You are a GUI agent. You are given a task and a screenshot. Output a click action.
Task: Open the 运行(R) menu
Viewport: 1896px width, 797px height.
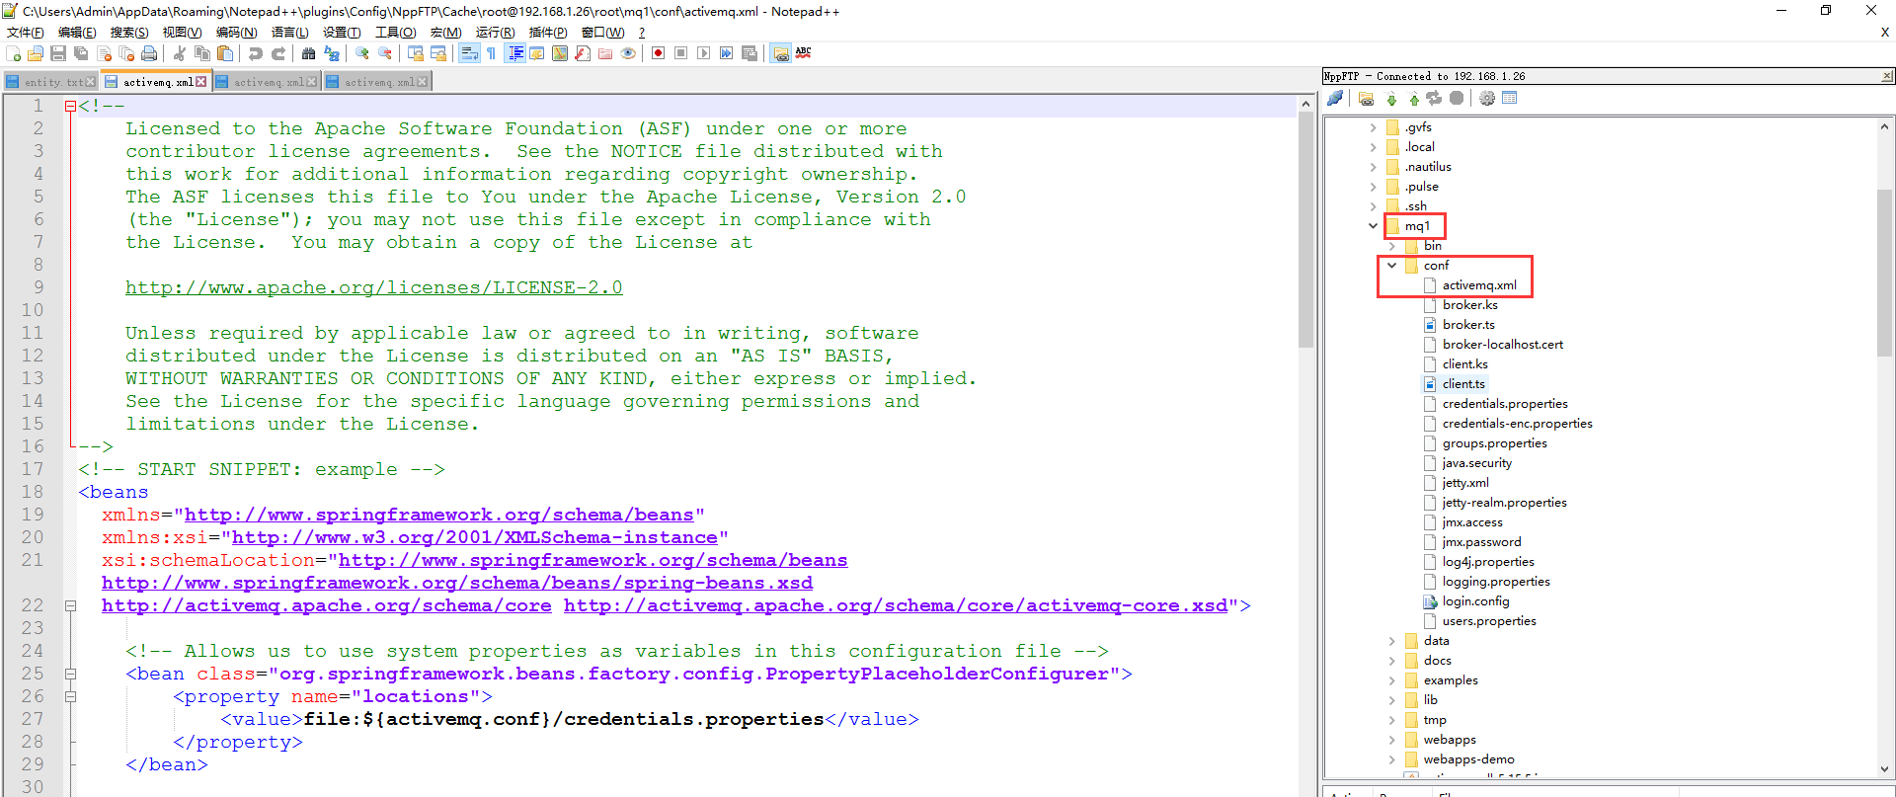pos(495,33)
